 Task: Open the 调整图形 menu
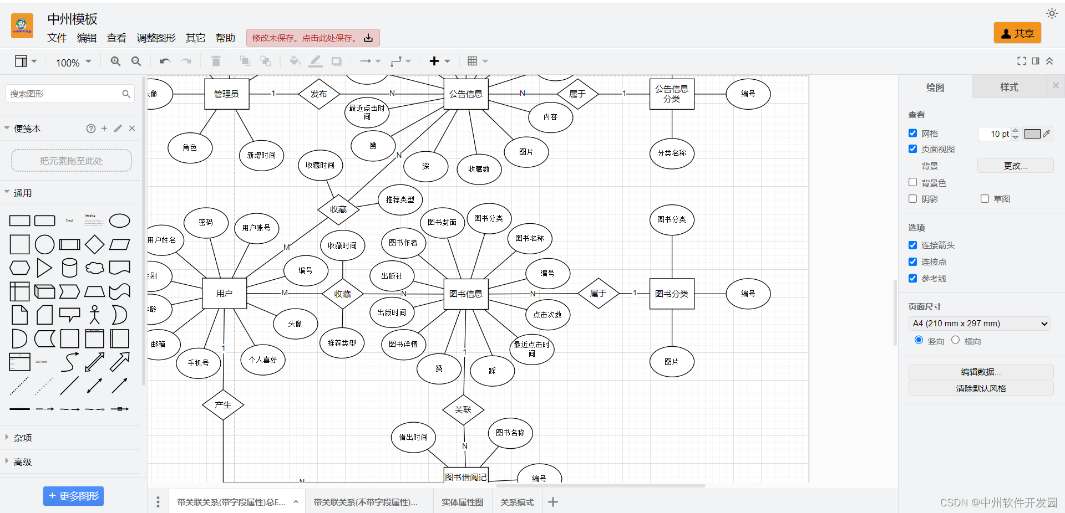156,38
